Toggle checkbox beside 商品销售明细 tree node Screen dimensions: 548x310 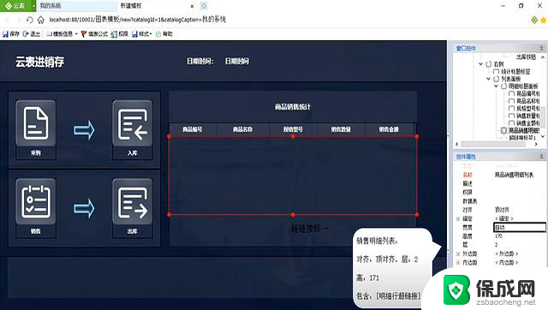point(503,130)
